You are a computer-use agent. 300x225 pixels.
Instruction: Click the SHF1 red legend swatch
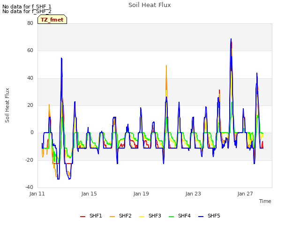click(82, 217)
